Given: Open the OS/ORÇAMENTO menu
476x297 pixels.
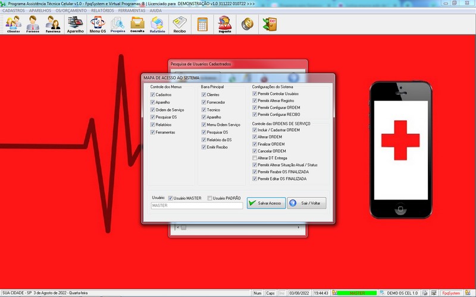Looking at the screenshot, I should (71, 11).
